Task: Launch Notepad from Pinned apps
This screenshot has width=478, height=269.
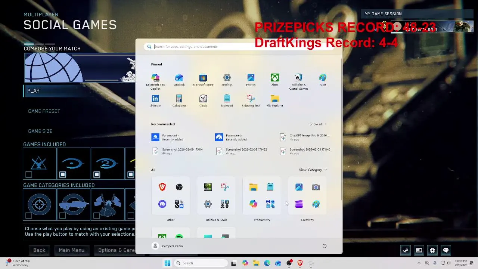Action: [227, 101]
